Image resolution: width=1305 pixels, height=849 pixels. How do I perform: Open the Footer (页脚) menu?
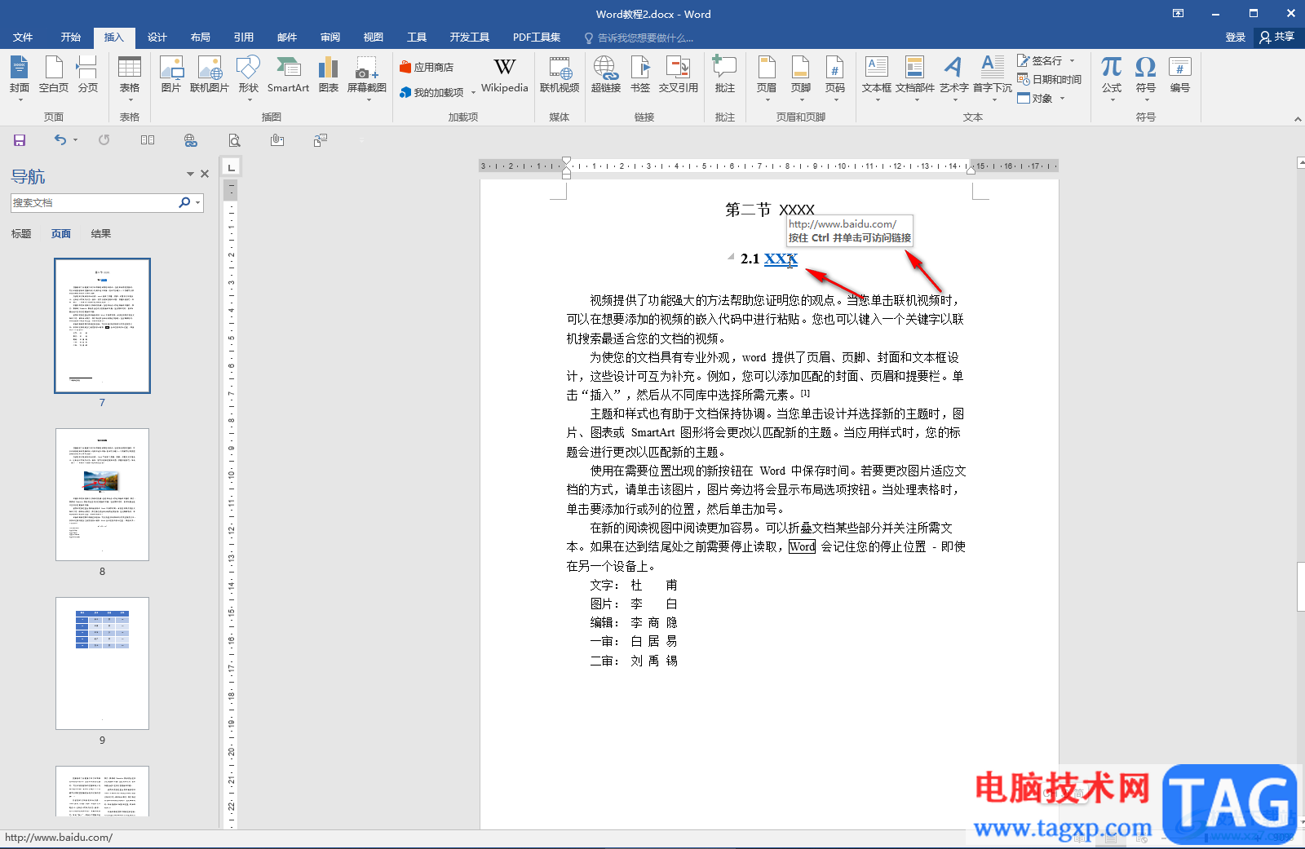tap(801, 77)
